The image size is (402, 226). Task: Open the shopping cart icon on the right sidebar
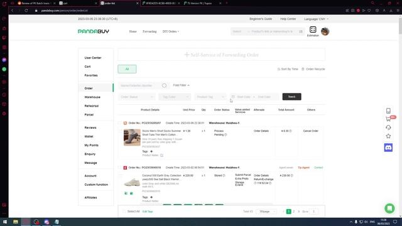pos(388,119)
